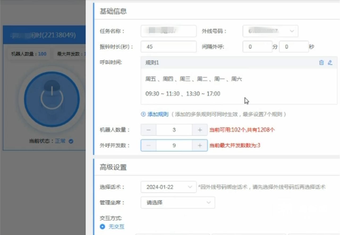Click the time range 09:30 ~ 11:30
Viewport: 340px width, 235px height.
[x=163, y=94]
